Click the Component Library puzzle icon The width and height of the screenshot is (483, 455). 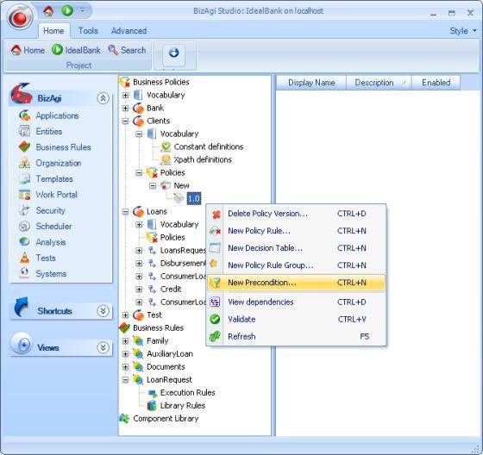[124, 418]
